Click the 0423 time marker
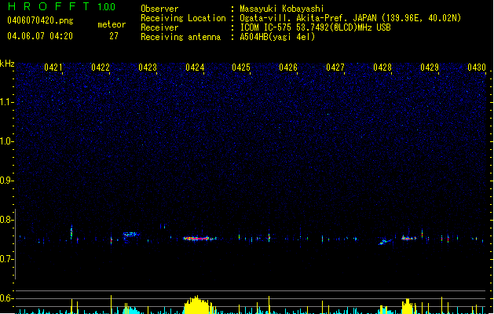494x314 pixels. pyautogui.click(x=148, y=68)
